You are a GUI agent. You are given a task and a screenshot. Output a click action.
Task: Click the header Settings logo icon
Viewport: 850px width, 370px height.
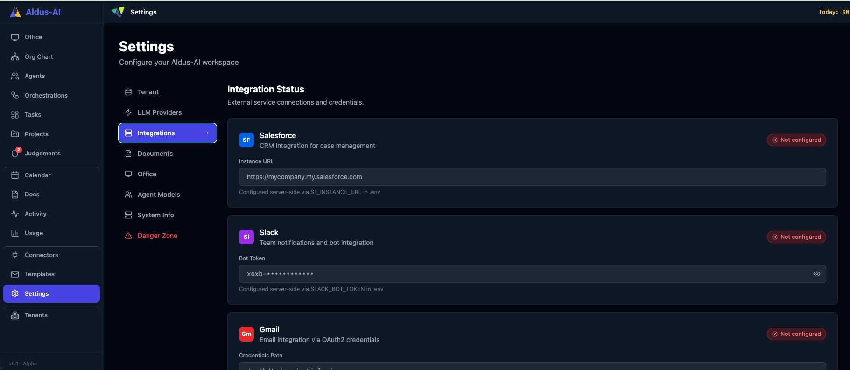(x=118, y=12)
